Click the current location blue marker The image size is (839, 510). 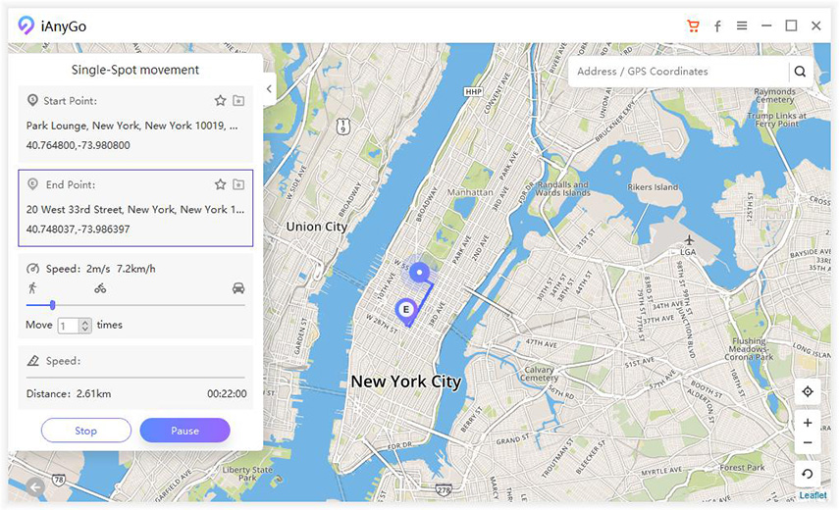(x=420, y=273)
